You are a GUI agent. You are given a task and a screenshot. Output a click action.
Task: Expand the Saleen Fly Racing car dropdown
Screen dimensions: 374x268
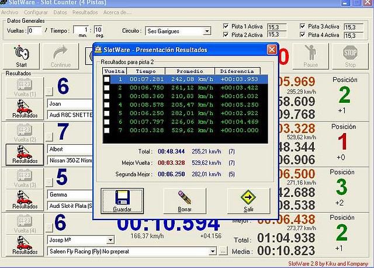point(213,251)
